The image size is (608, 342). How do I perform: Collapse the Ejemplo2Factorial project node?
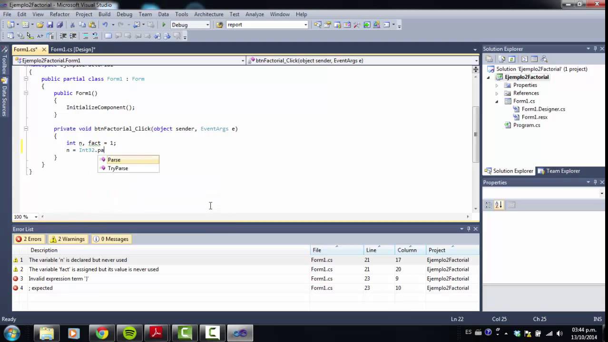pyautogui.click(x=489, y=77)
